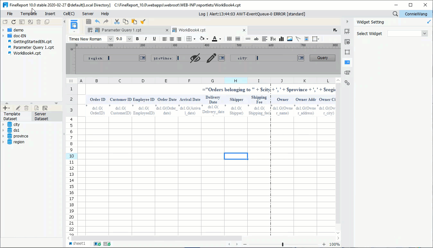Open the Template menu
The width and height of the screenshot is (433, 248).
tap(29, 14)
